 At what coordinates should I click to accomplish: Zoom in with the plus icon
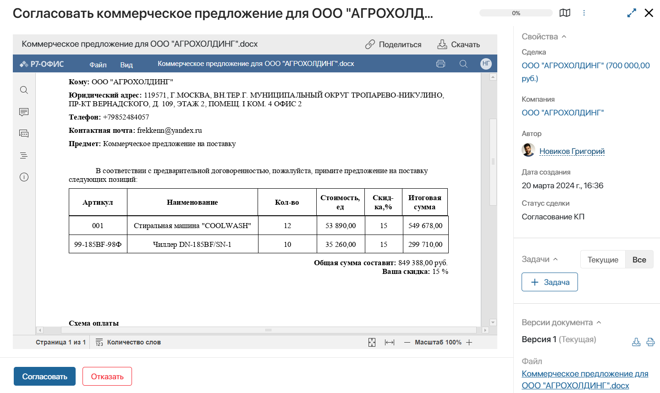(469, 342)
